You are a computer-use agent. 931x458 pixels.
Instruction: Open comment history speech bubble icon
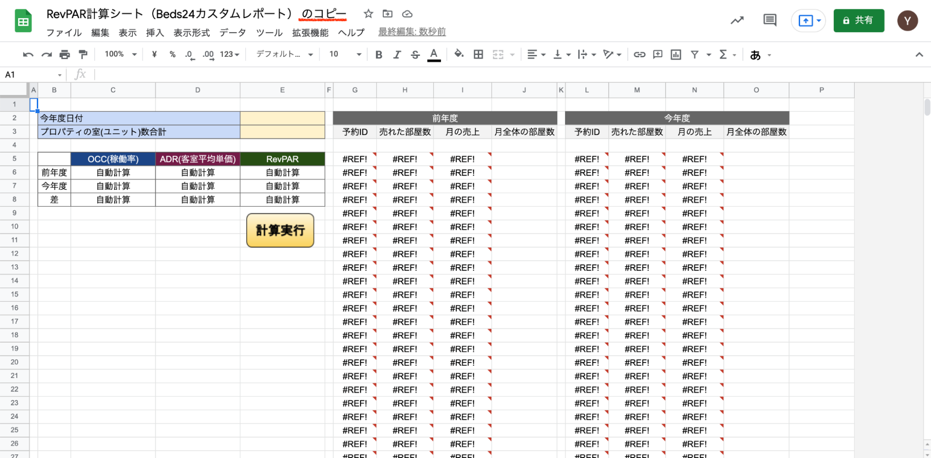(770, 20)
